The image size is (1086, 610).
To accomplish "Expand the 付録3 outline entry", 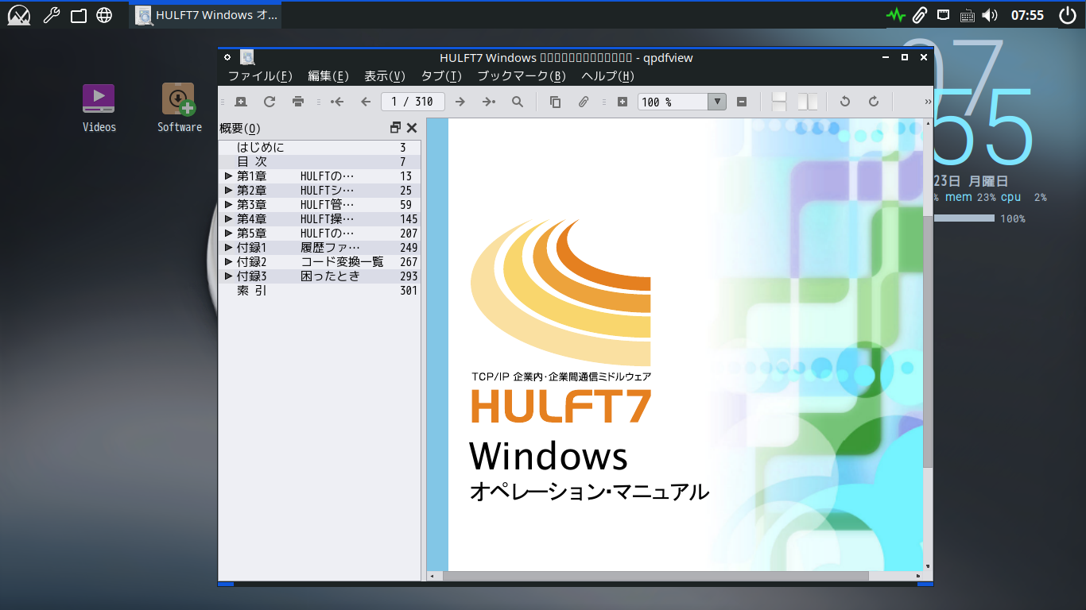I will click(x=228, y=276).
